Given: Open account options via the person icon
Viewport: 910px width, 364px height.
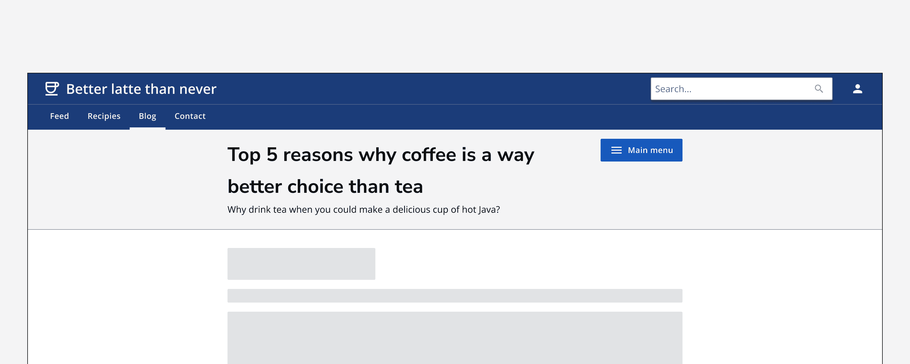Looking at the screenshot, I should (x=858, y=89).
